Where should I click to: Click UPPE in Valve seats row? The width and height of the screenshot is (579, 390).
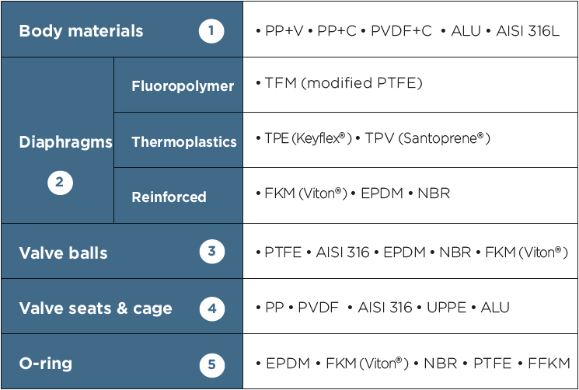(x=446, y=308)
